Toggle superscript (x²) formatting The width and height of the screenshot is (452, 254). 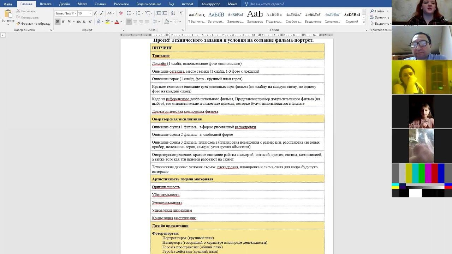pos(91,22)
